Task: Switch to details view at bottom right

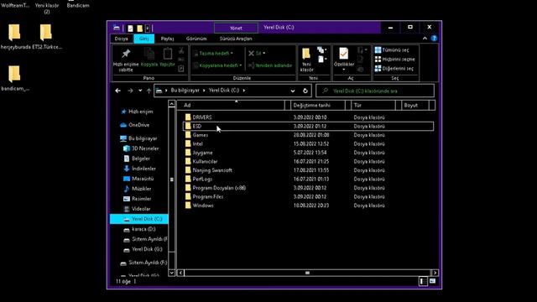Action: (x=423, y=282)
